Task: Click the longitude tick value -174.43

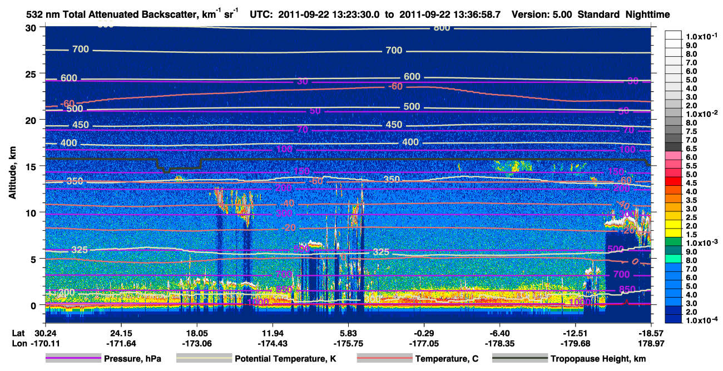Action: (x=272, y=343)
